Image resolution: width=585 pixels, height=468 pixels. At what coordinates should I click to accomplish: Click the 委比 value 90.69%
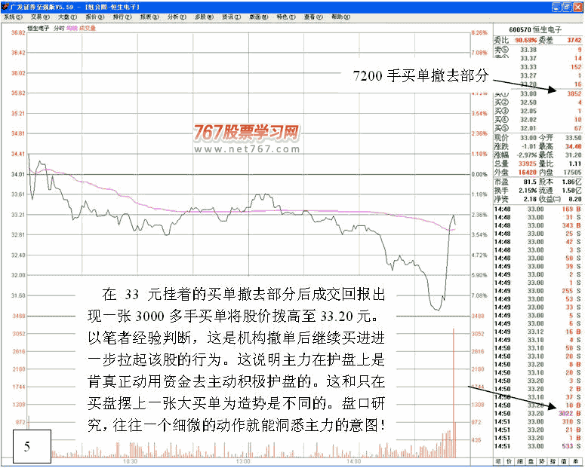pos(526,40)
